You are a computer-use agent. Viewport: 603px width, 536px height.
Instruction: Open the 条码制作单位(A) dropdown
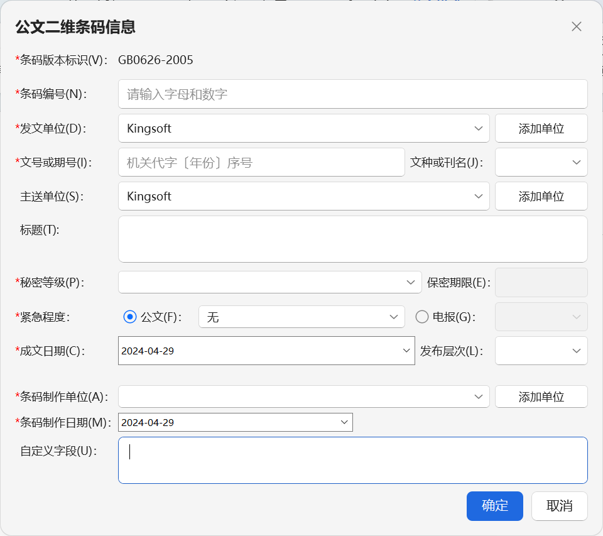point(304,397)
